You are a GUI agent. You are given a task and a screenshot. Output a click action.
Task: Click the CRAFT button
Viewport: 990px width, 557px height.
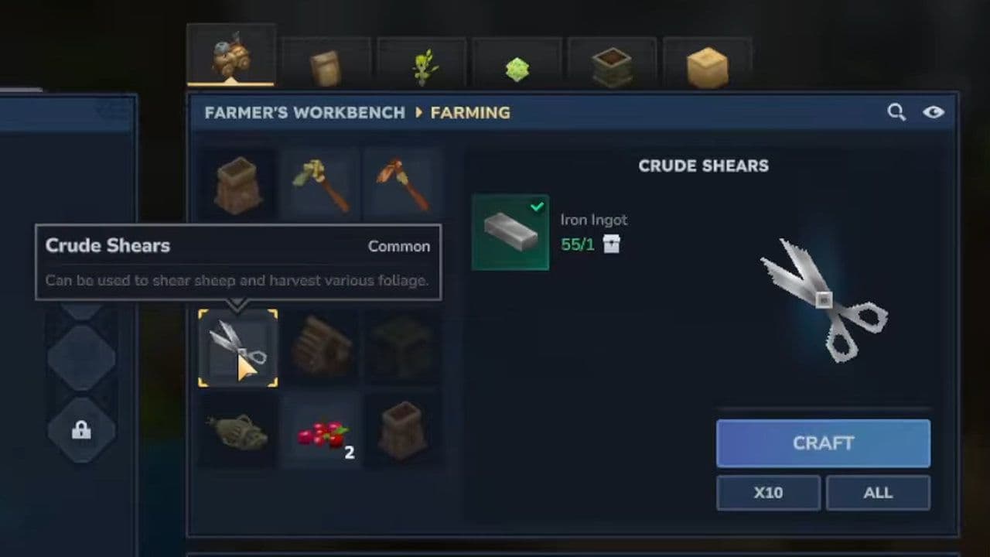(823, 443)
